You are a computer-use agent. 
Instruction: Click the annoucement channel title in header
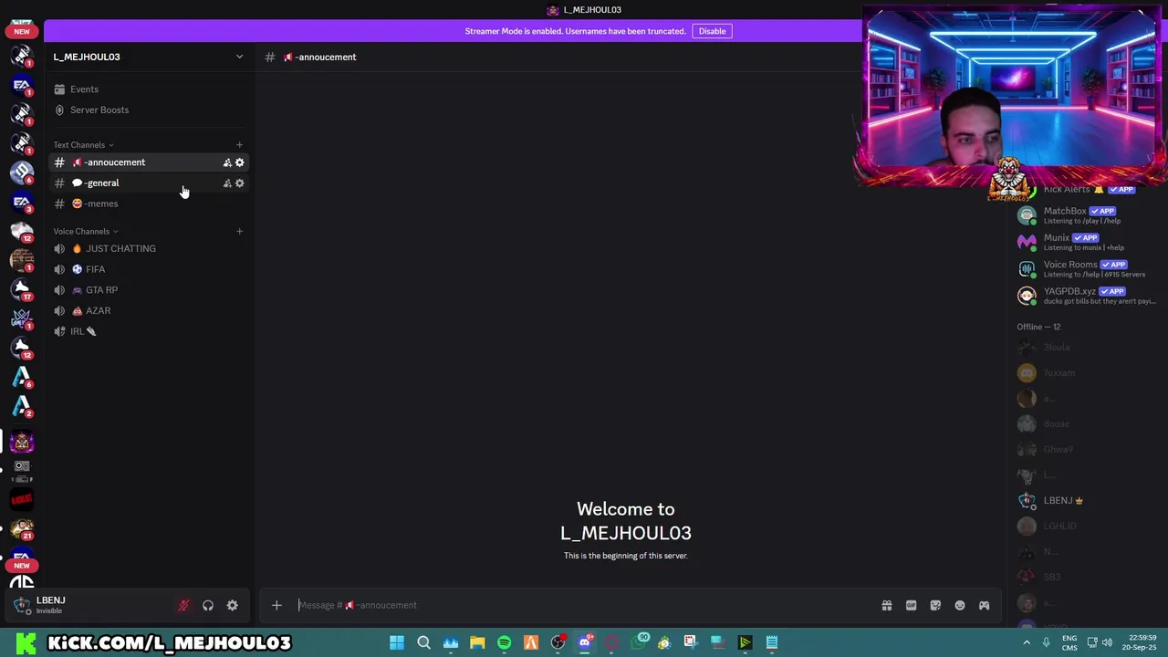(x=319, y=57)
